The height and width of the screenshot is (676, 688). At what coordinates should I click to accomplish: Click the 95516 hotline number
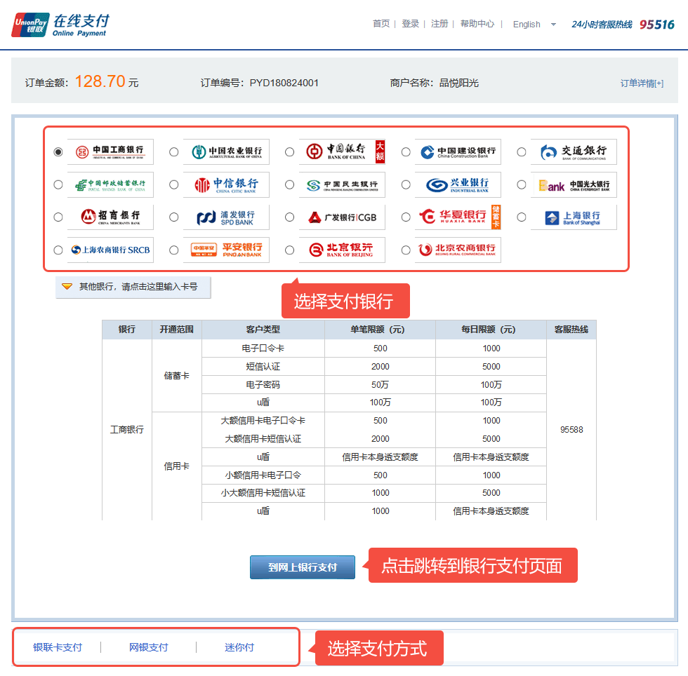[657, 25]
